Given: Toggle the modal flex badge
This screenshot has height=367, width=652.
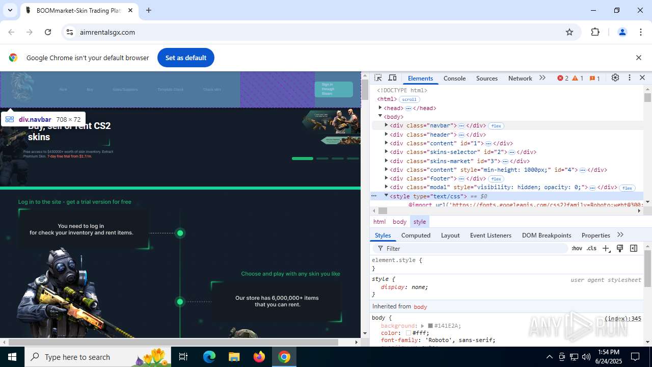Looking at the screenshot, I should click(x=627, y=188).
